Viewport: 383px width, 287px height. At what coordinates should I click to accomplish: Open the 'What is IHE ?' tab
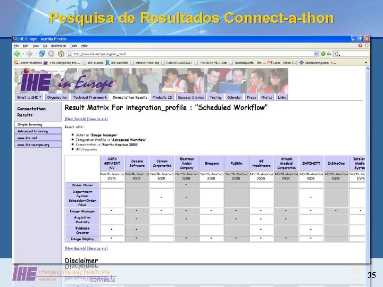click(29, 97)
